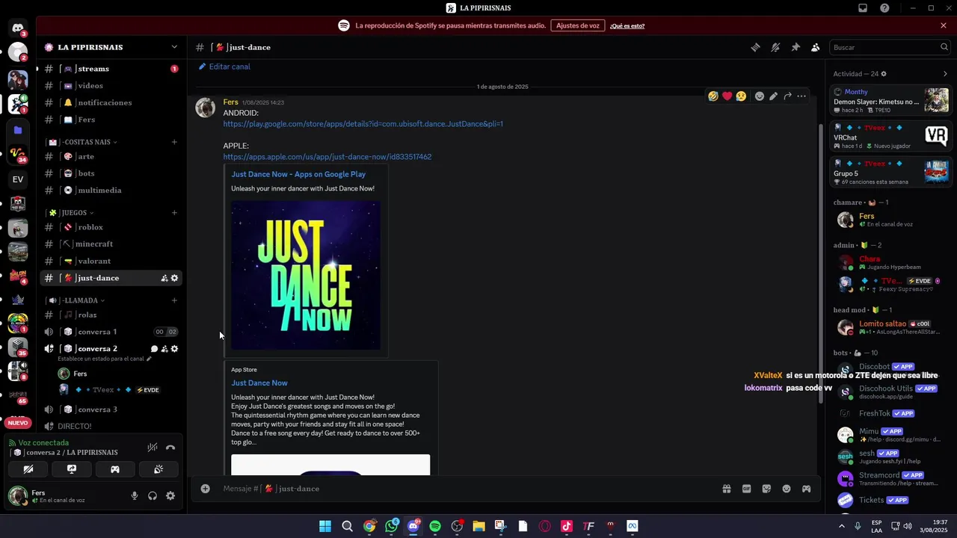
Task: Join conversa 1 voice channel
Action: coord(111,332)
